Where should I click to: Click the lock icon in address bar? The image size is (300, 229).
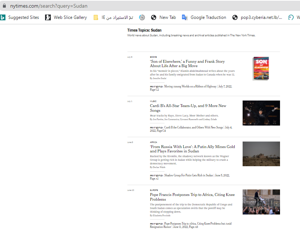tap(4, 6)
